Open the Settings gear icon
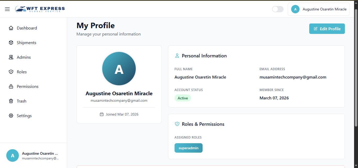Image resolution: width=358 pixels, height=168 pixels. pyautogui.click(x=11, y=116)
